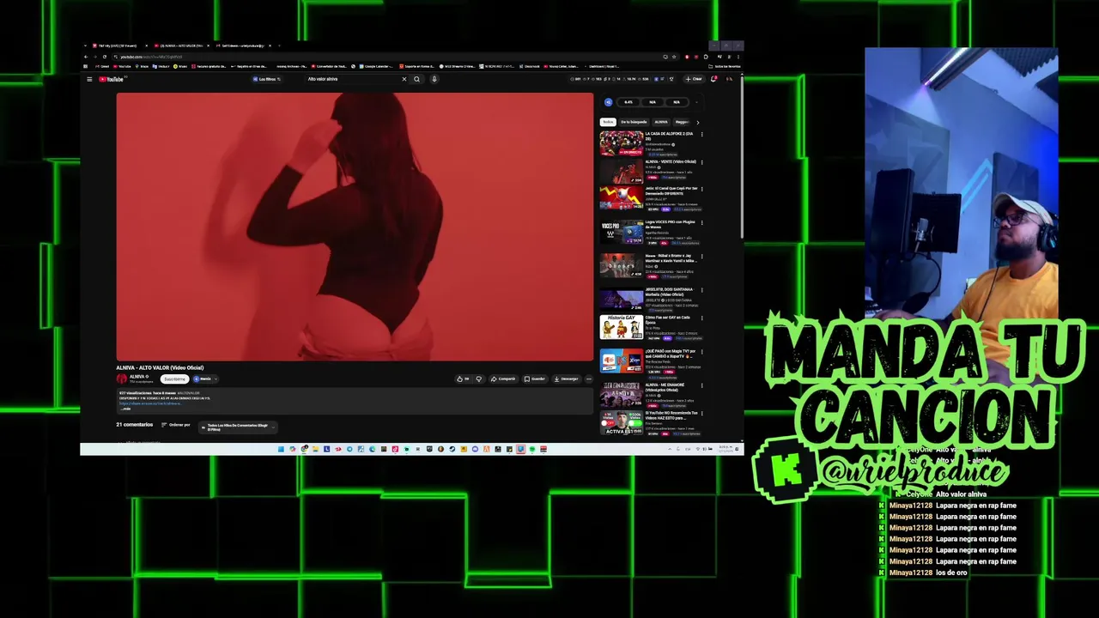Open options menu for ALNIVA - VENTE video

(x=701, y=162)
